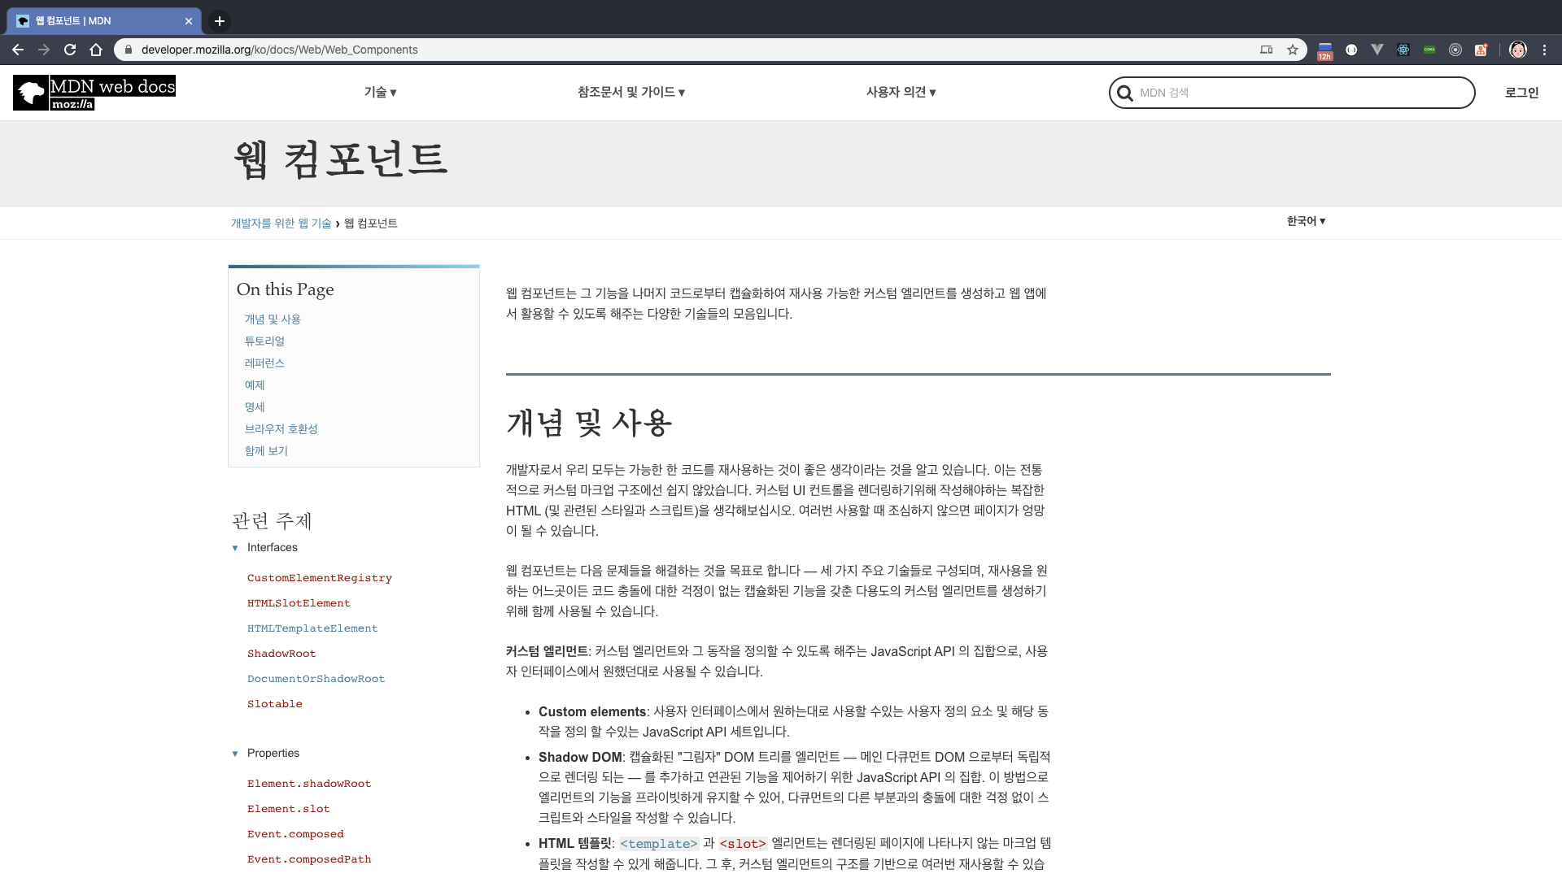This screenshot has height=878, width=1562.
Task: Click the MDN web docs logo
Action: pos(94,93)
